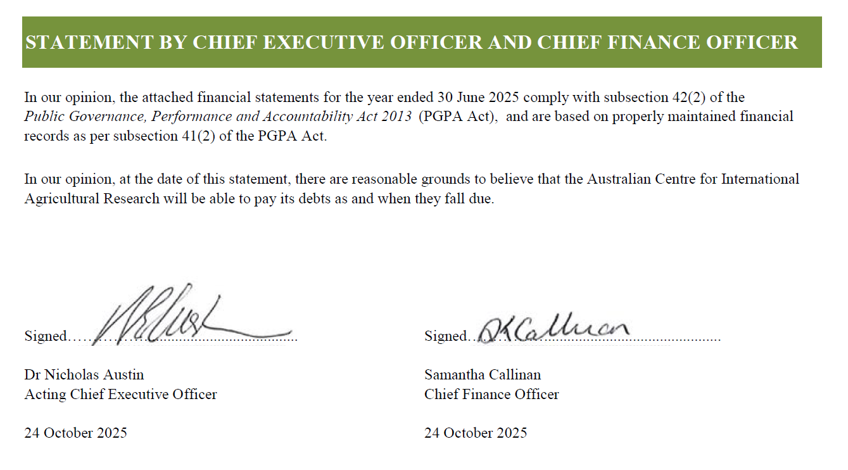
Task: Click the words Australian Centre for International
Action: pos(693,179)
